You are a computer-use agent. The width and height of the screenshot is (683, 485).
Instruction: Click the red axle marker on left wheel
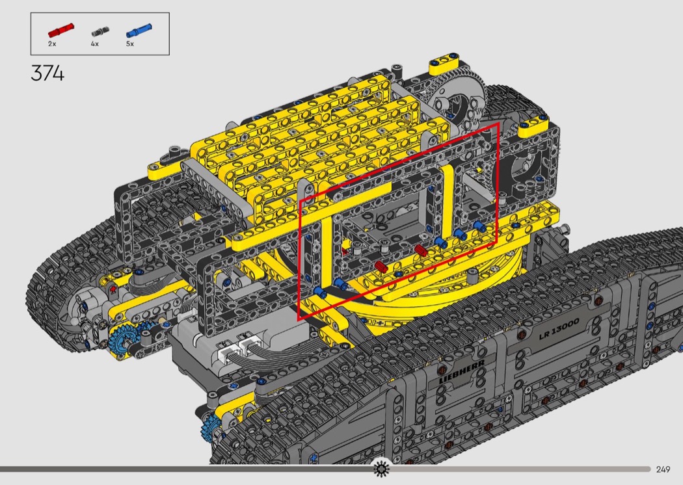[115, 289]
